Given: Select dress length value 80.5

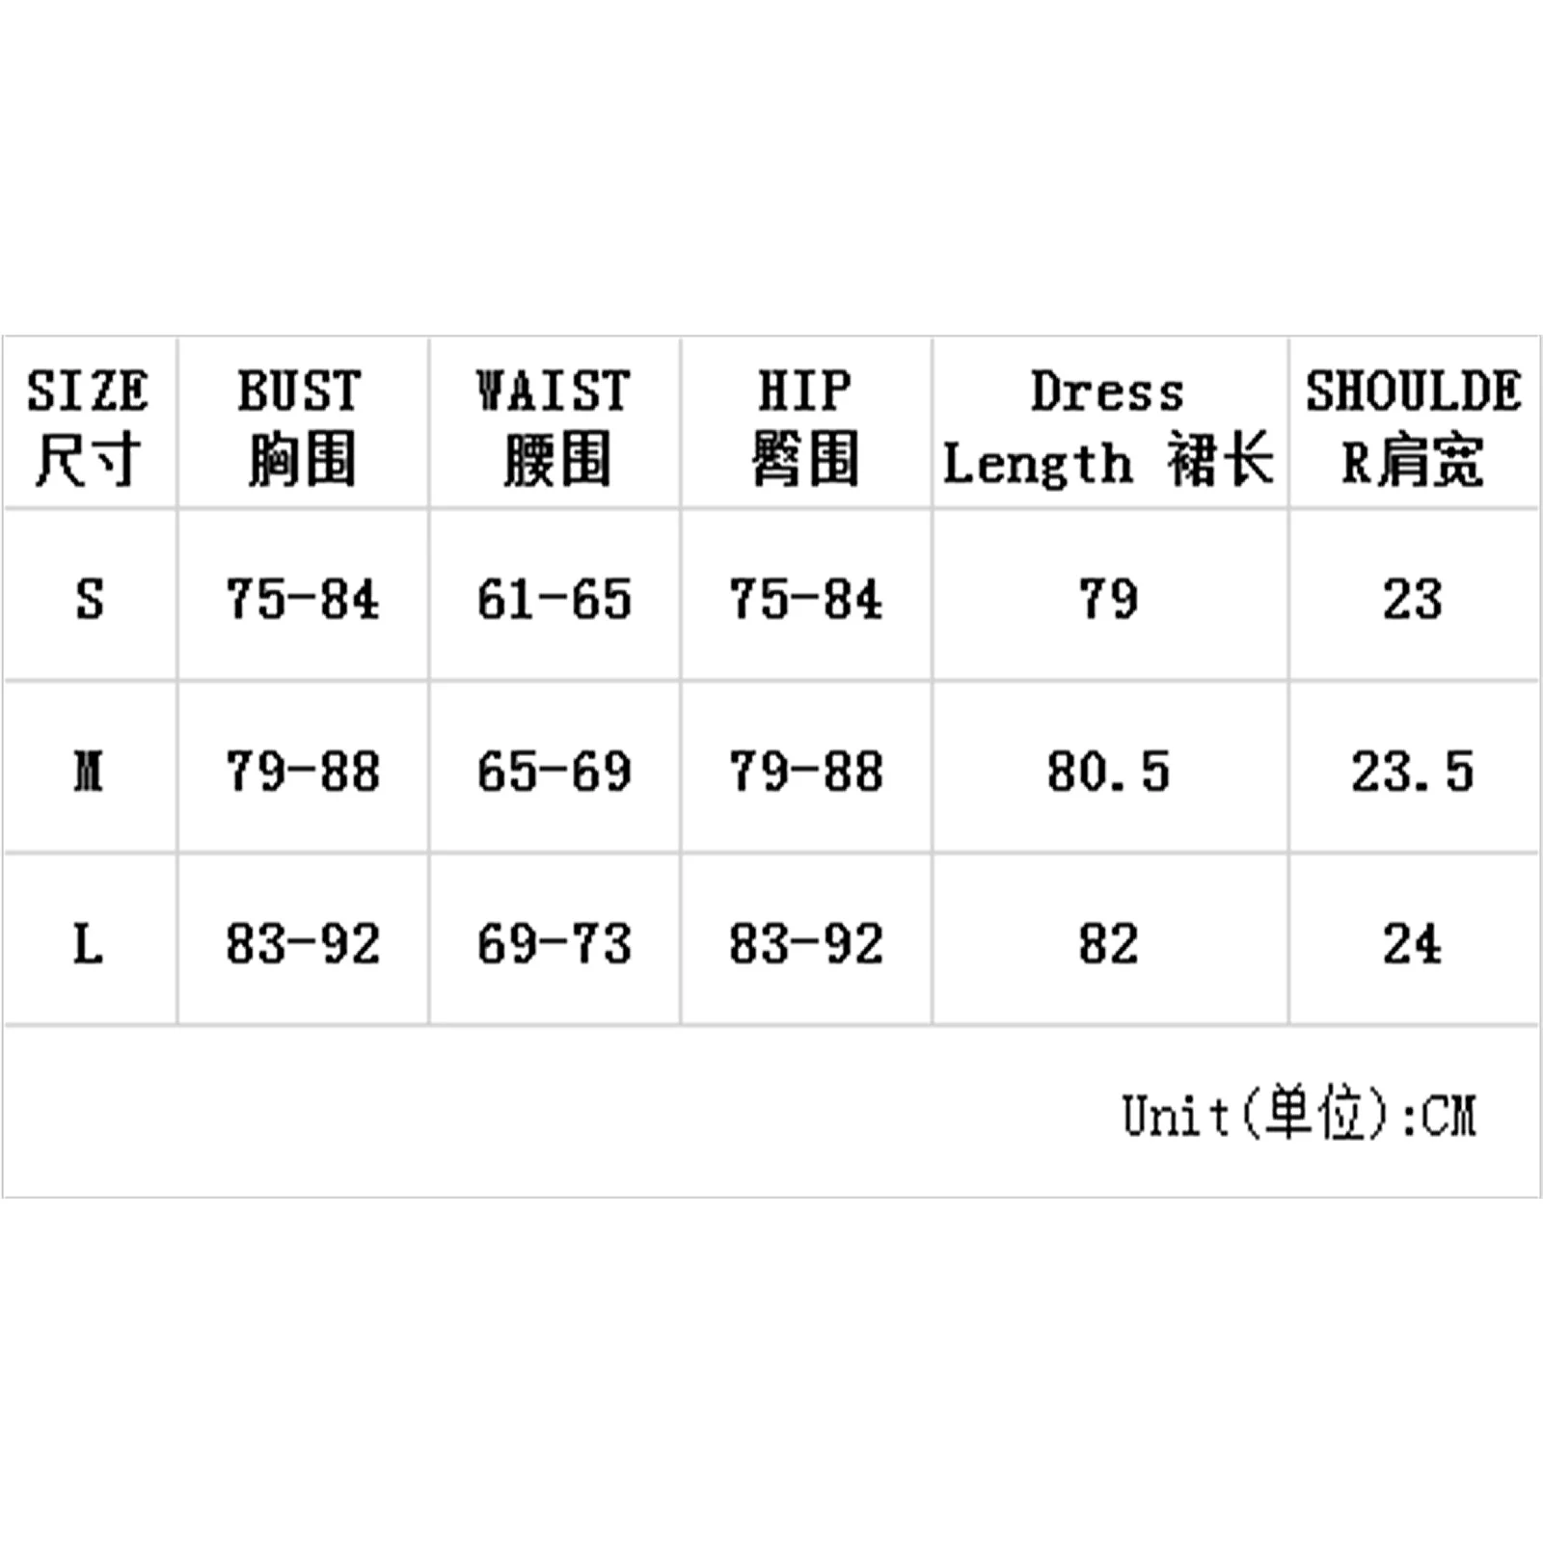Looking at the screenshot, I should point(1109,771).
